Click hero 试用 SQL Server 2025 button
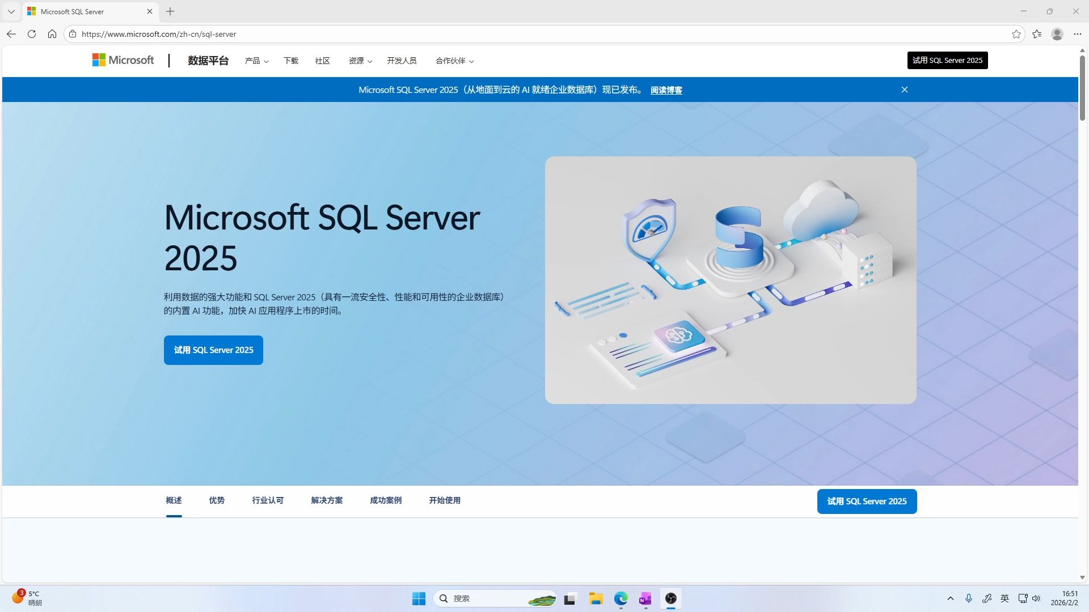The image size is (1089, 612). [213, 350]
